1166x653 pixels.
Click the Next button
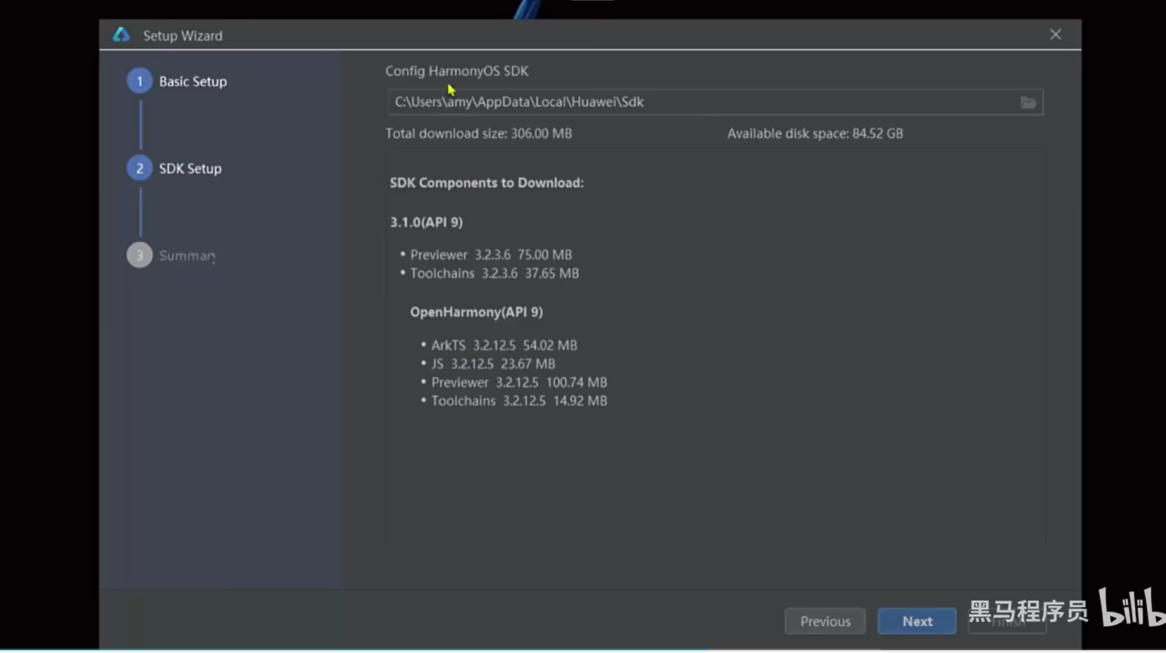pyautogui.click(x=916, y=621)
